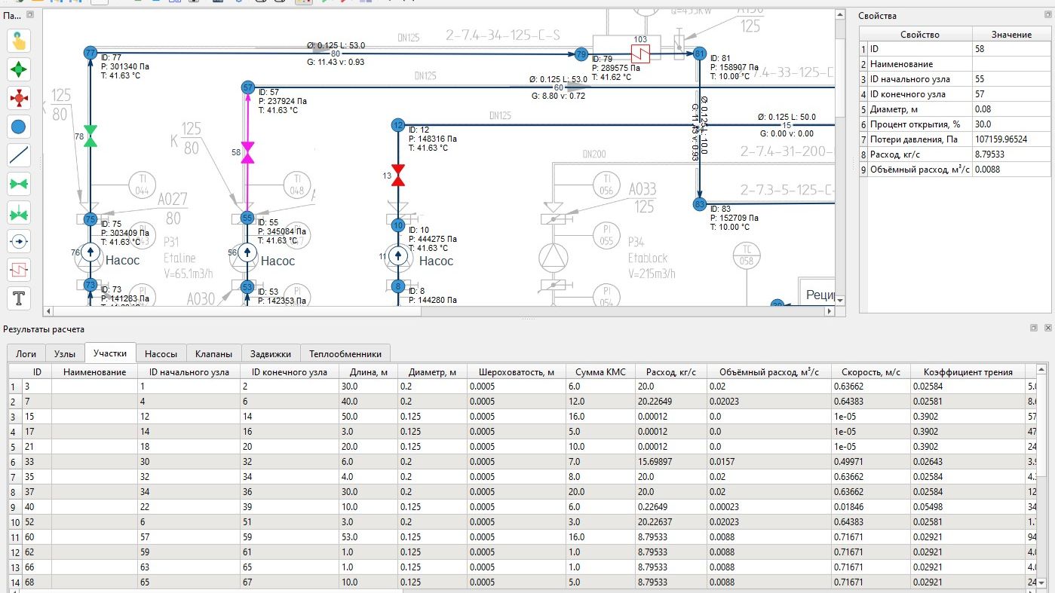Click flow cell 20.22637 in row ID 52
Viewport: 1055px width, 593px height.
coord(670,521)
